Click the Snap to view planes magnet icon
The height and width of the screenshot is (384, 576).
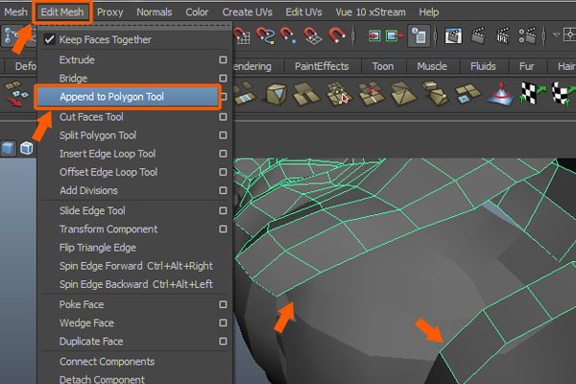click(x=312, y=36)
